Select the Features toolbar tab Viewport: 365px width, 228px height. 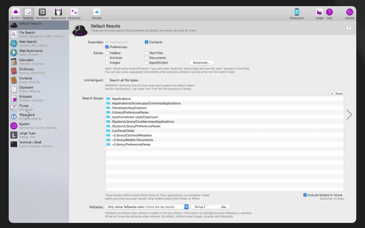click(x=28, y=14)
